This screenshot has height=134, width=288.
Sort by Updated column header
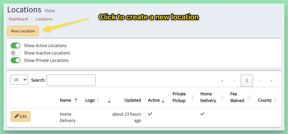[133, 100]
